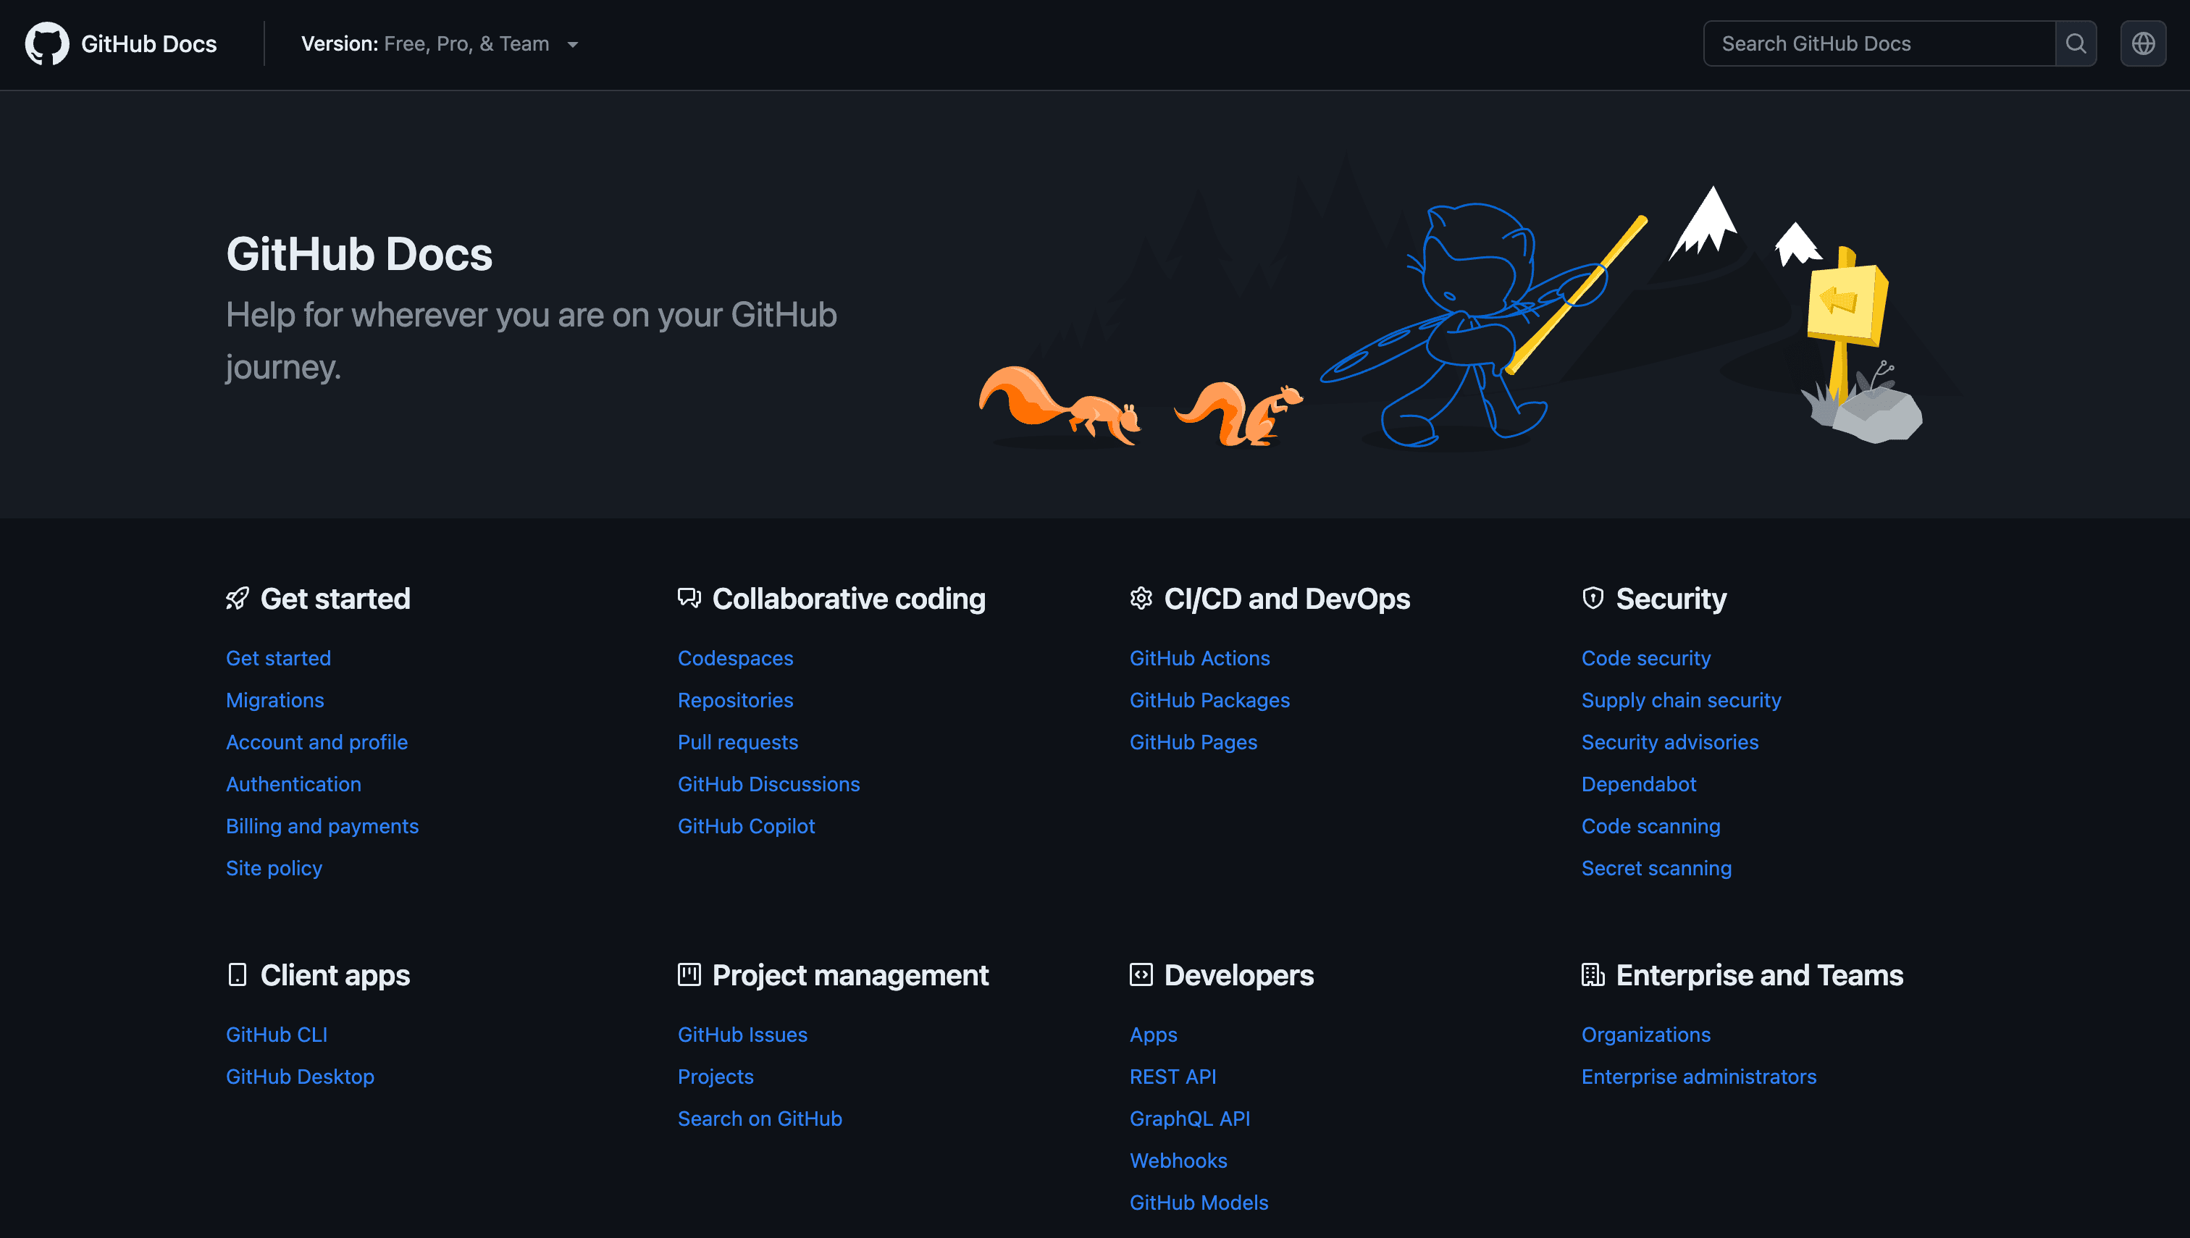Open GitHub CLI docs
2190x1238 pixels.
[x=277, y=1035]
